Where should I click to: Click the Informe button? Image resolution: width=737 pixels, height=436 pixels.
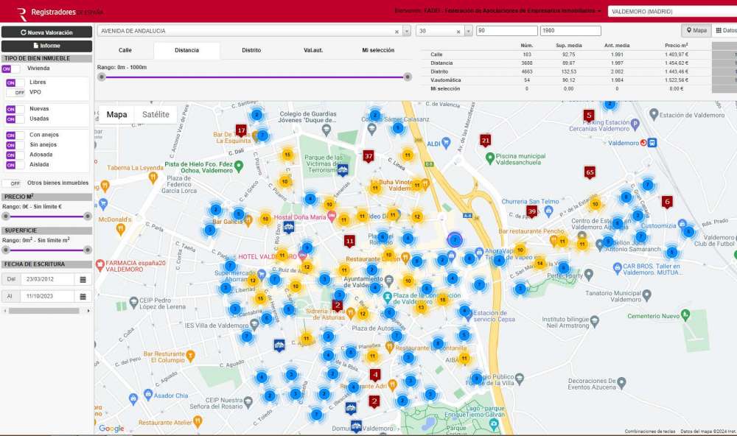coord(46,46)
